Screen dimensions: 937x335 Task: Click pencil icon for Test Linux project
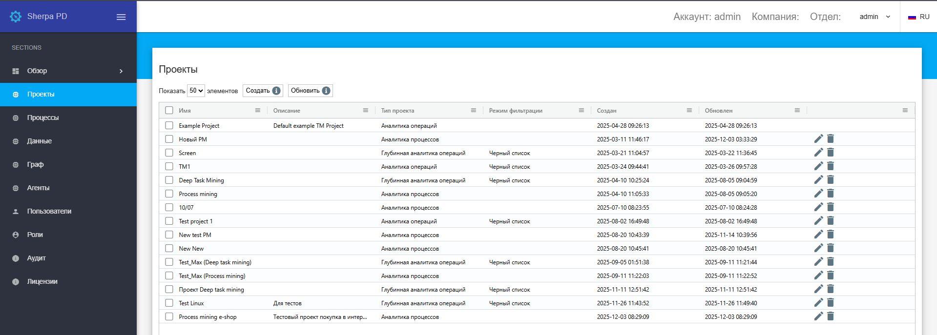point(818,303)
